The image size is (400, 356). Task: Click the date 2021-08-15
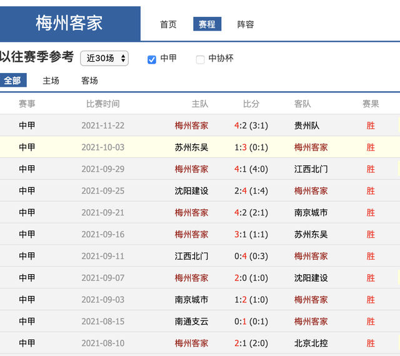click(x=102, y=321)
